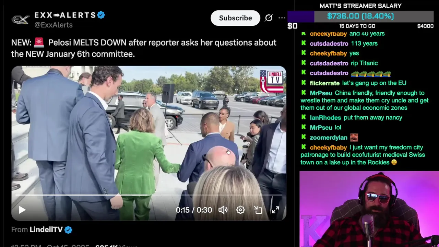439x247 pixels.
Task: Click the 0:15 / 0:30 timestamp
Action: (x=194, y=210)
